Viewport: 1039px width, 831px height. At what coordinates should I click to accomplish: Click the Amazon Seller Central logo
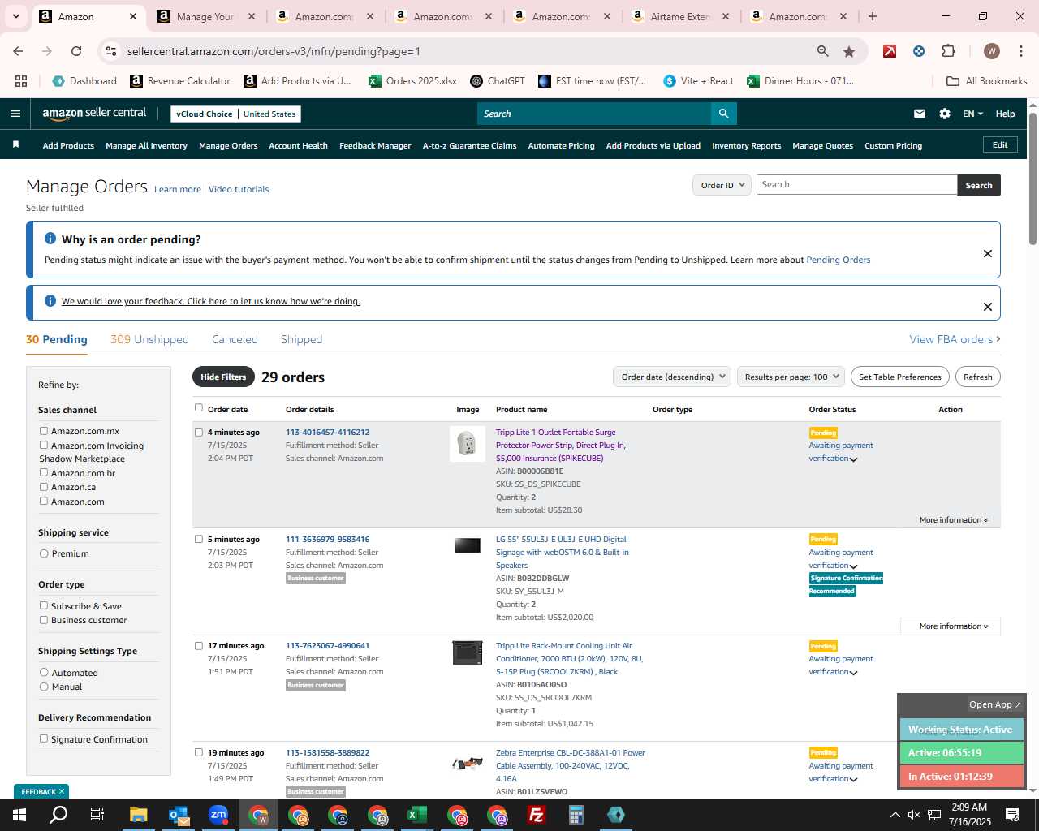tap(94, 114)
